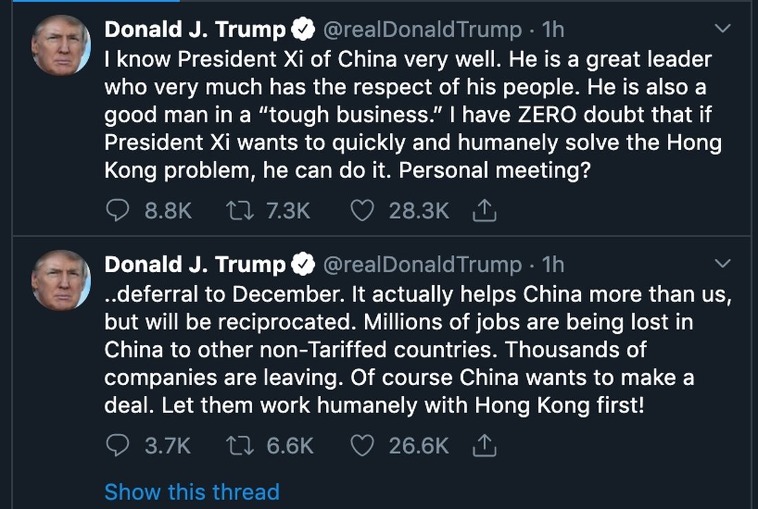
Task: Open the first tweet's dropdown chevron menu
Action: coord(723,29)
